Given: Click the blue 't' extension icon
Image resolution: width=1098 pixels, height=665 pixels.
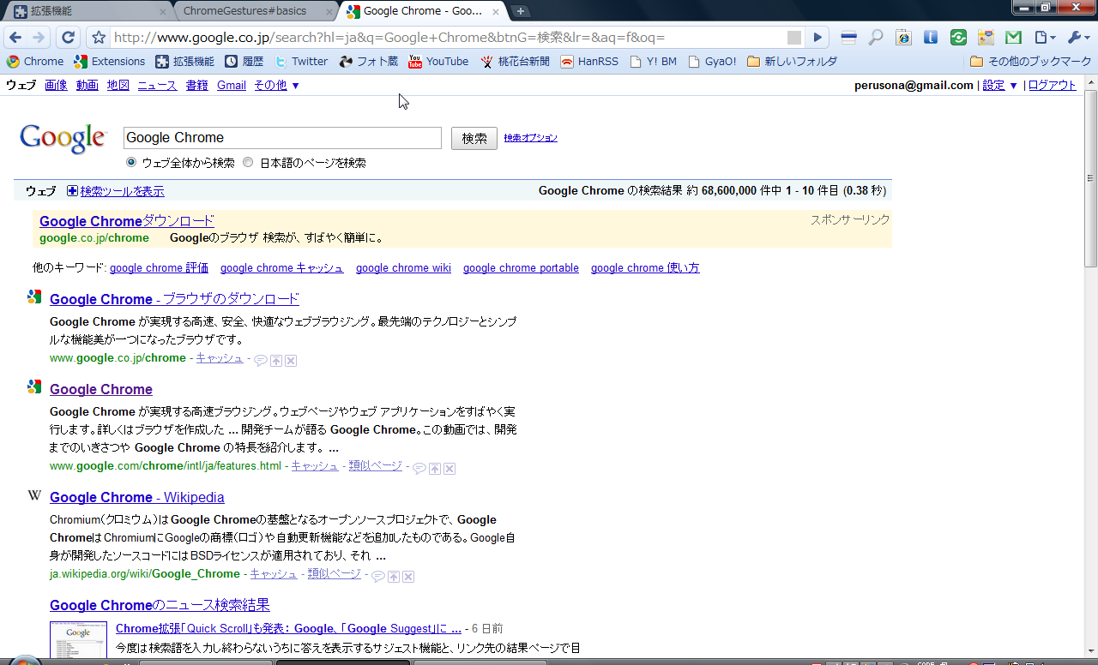Looking at the screenshot, I should [x=931, y=38].
